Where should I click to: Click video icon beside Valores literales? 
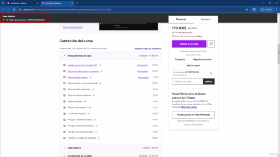(64, 102)
